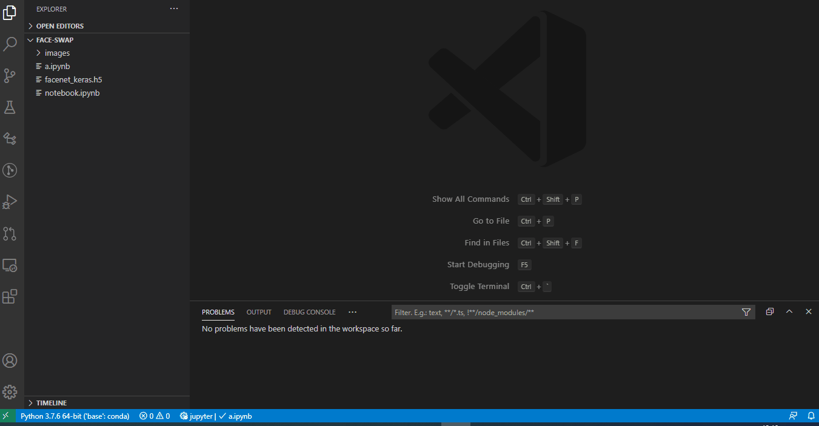Open the Search view icon
This screenshot has width=819, height=426.
pyautogui.click(x=10, y=44)
